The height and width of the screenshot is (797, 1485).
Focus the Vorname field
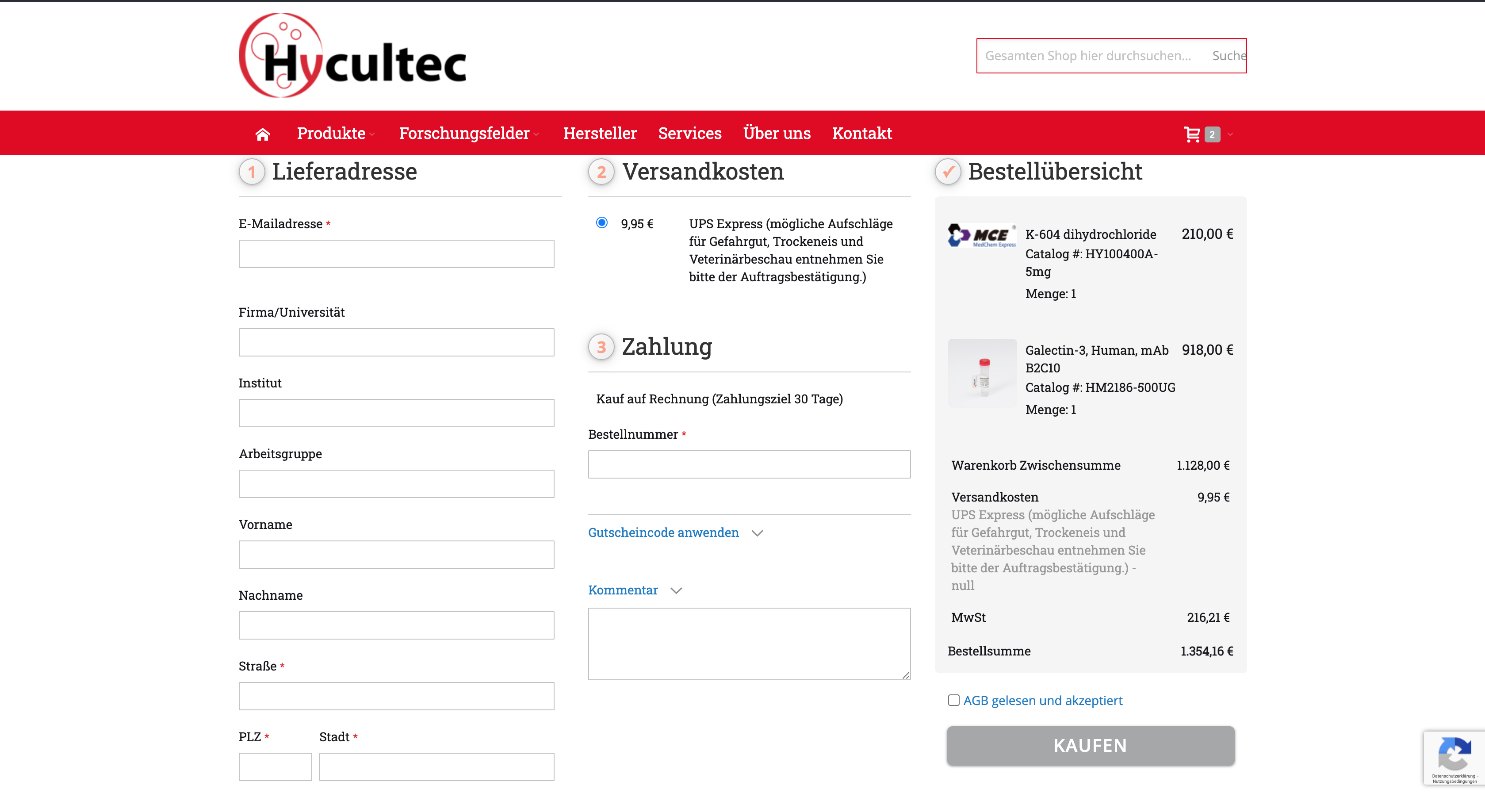[x=396, y=554]
